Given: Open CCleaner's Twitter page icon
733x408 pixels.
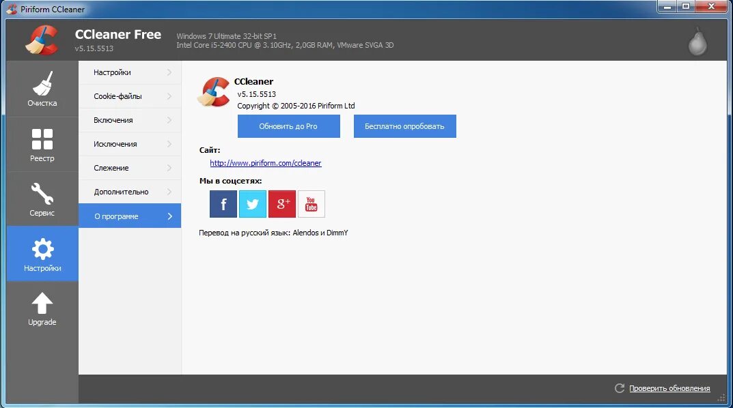Looking at the screenshot, I should click(x=253, y=204).
